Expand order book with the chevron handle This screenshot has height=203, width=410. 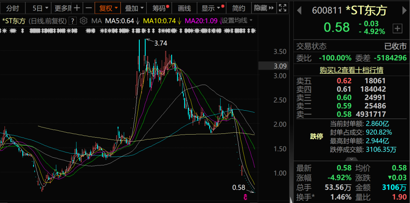(352, 159)
